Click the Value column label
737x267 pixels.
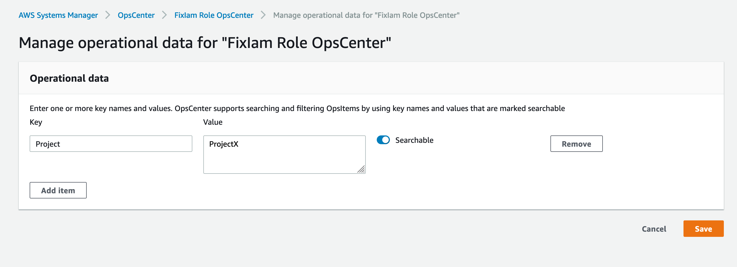213,122
